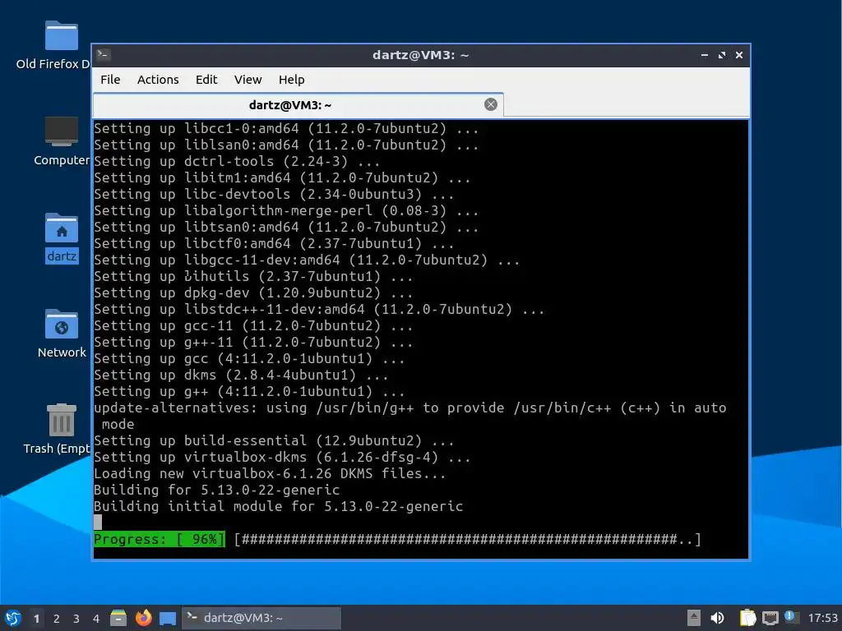Click the dartz@VM3 taskbar entry
Screen dimensions: 842x631
pos(261,618)
